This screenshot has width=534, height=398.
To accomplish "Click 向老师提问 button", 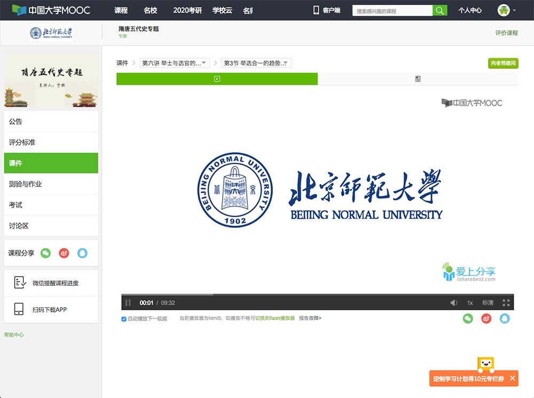I will click(503, 63).
